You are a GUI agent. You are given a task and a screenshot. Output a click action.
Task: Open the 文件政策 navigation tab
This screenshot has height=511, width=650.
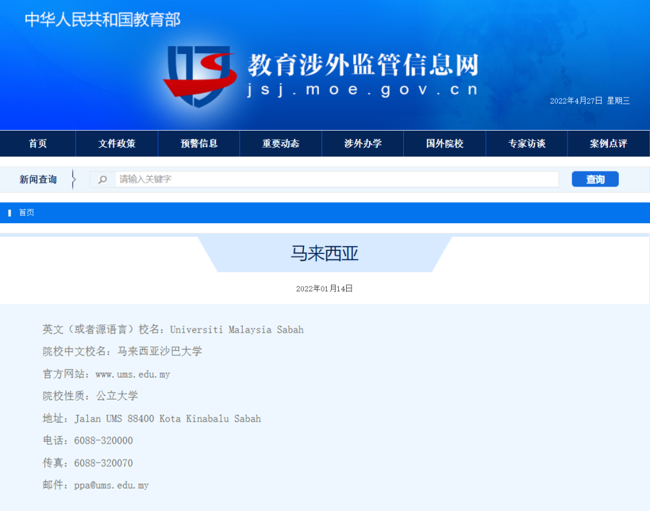coord(117,143)
